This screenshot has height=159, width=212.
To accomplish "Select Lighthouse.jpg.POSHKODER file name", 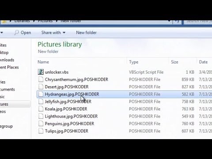I will pyautogui.click(x=71, y=116).
